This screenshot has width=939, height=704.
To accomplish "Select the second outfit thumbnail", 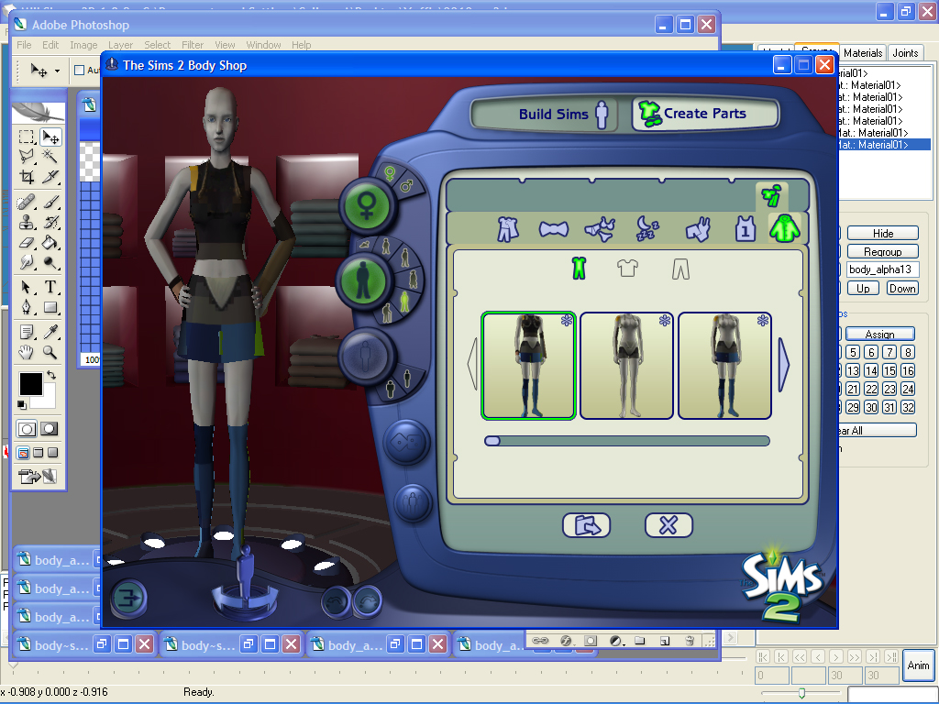I will 626,365.
